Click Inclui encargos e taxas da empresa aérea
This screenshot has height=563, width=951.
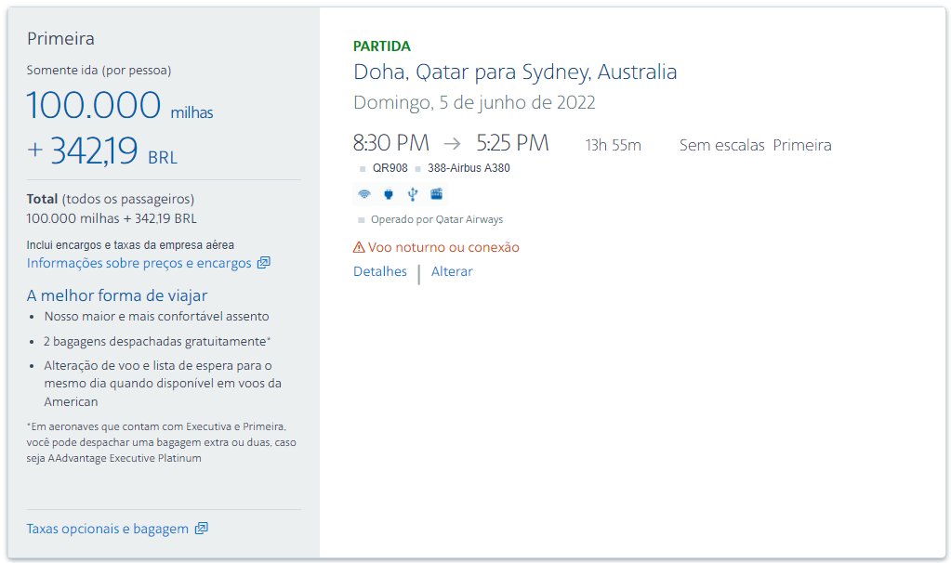(x=130, y=245)
